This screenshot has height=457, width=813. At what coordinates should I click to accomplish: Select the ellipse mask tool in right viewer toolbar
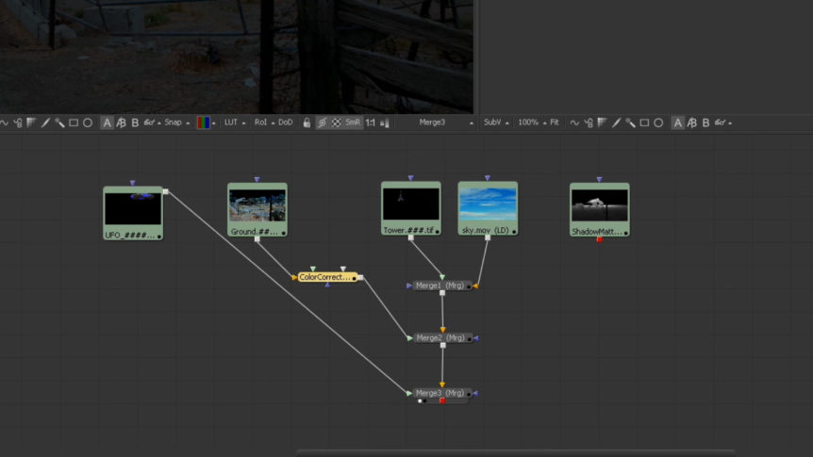[658, 122]
